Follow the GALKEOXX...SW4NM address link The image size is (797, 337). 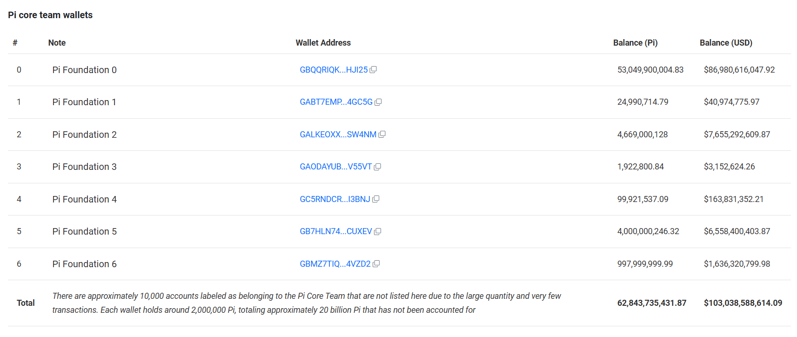tap(338, 135)
